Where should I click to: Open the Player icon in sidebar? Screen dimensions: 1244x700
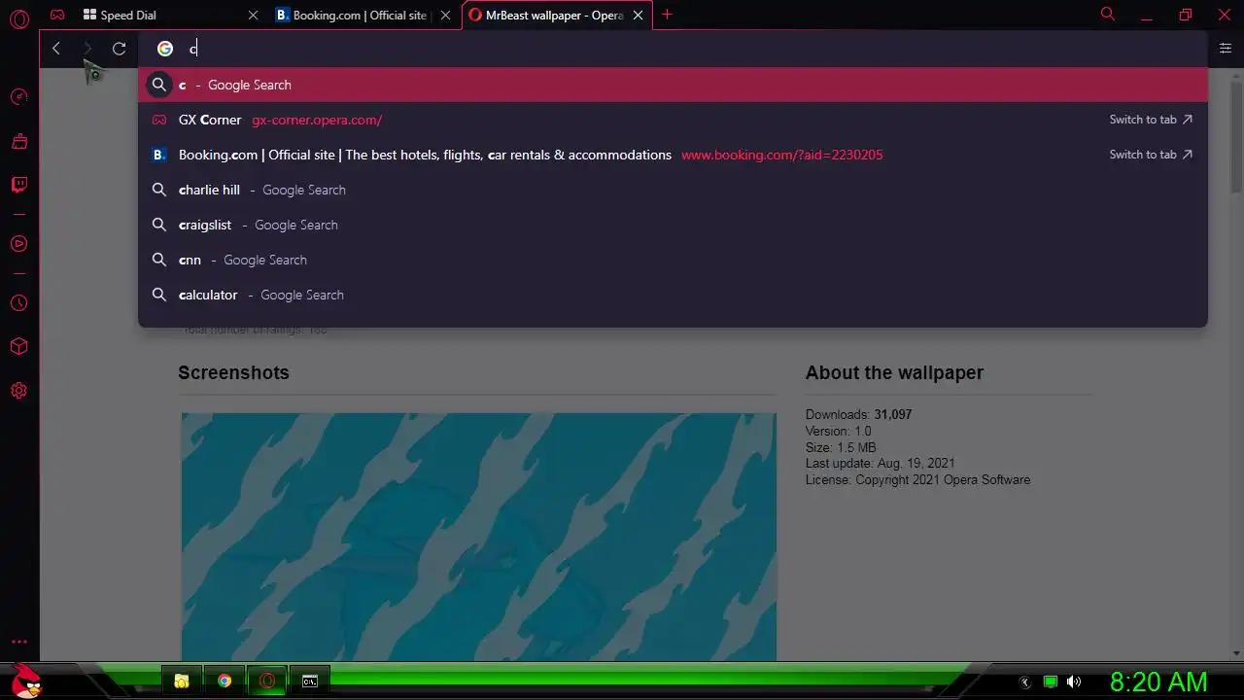18,243
